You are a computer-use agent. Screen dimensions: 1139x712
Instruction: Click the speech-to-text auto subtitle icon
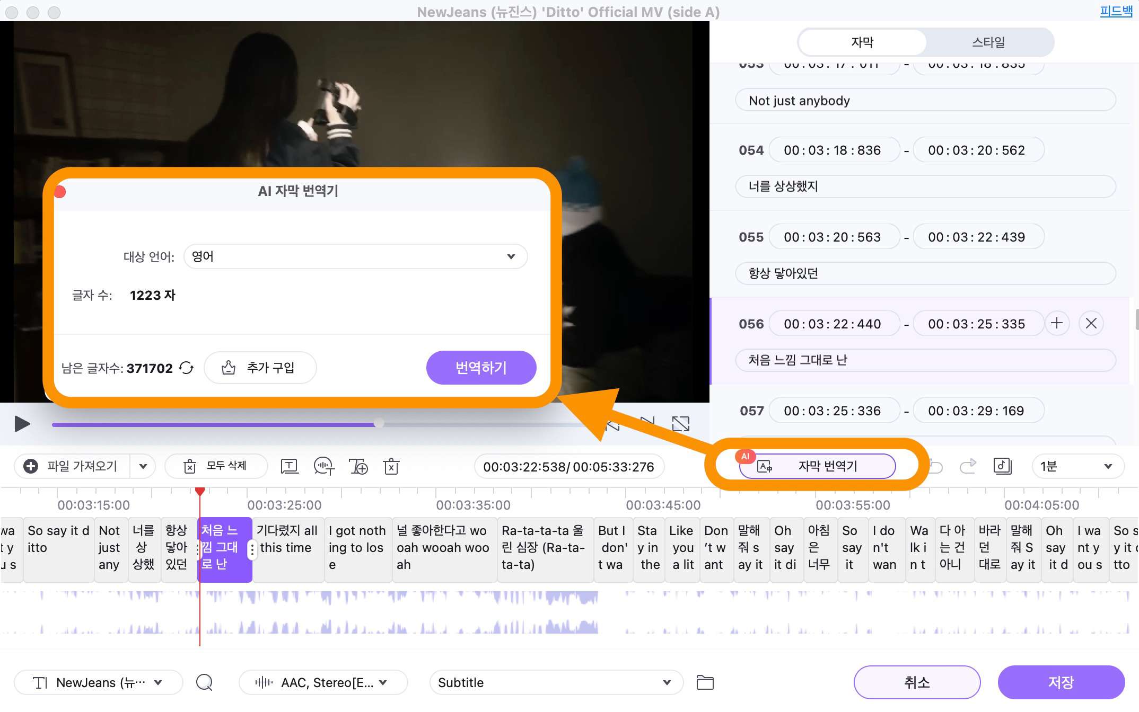tap(323, 467)
